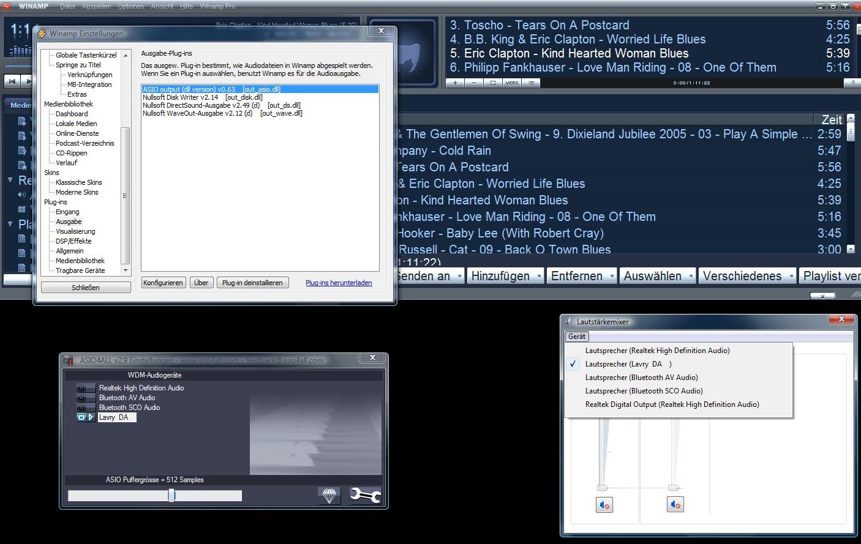Mute the left channel in Lautstärkemixer
861x544 pixels.
pos(604,505)
